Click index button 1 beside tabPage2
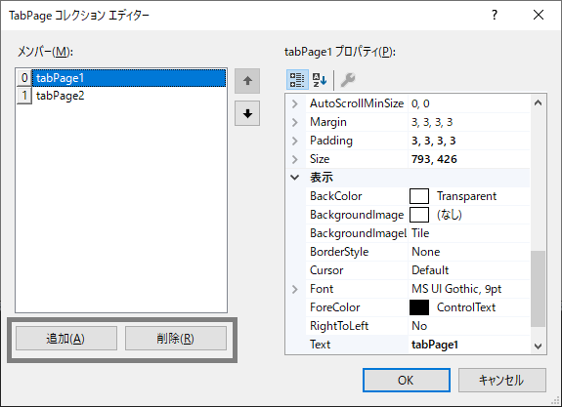The width and height of the screenshot is (562, 407). 24,96
